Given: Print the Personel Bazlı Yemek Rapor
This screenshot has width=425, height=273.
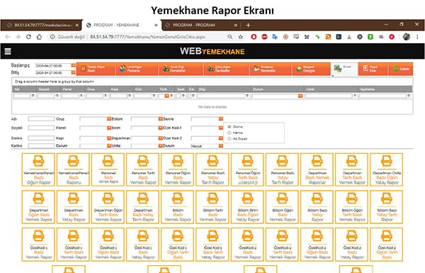Looking at the screenshot, I should [108, 169].
